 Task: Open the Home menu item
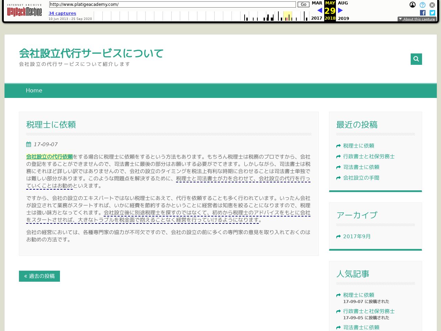coord(34,91)
